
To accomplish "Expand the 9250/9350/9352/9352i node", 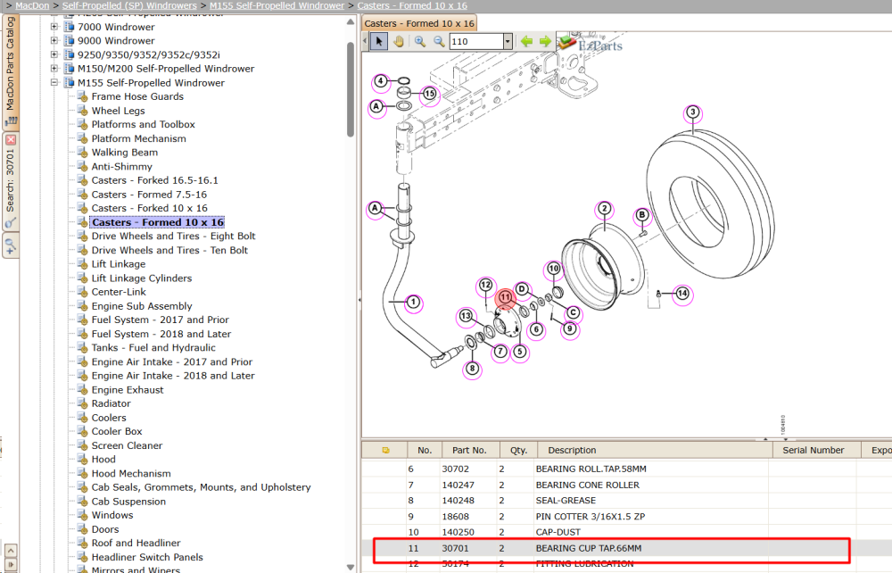I will [54, 54].
